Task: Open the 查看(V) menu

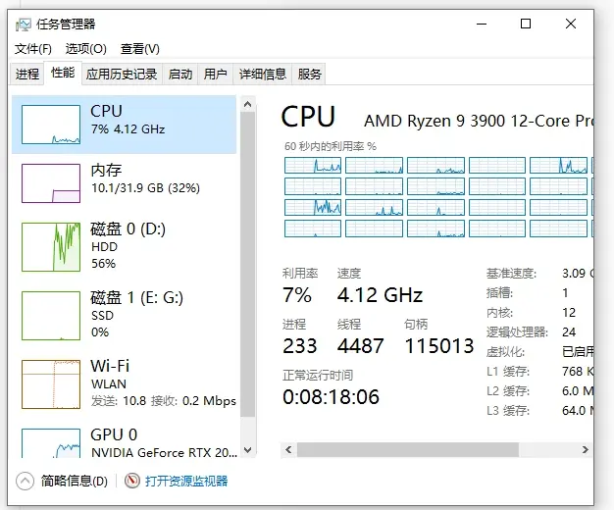Action: (x=139, y=49)
